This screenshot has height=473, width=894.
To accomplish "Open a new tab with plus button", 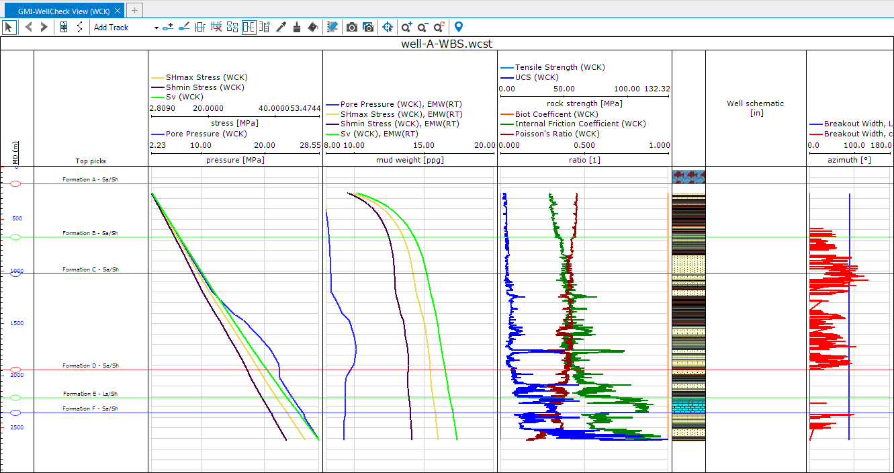I will tap(135, 10).
